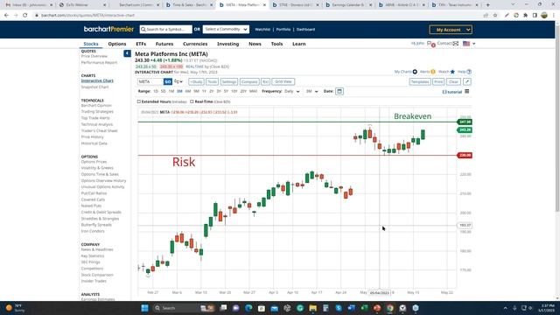Open the Date calendar picker icon
Screen dimensions: 560x315
[x=339, y=91]
